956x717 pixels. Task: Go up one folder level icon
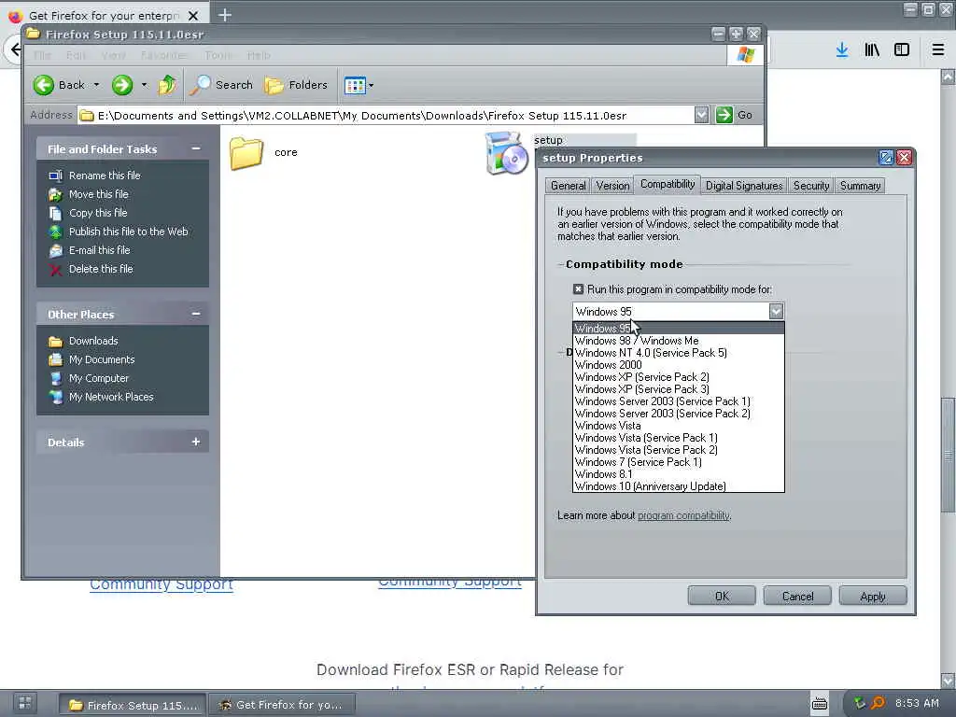(x=167, y=85)
